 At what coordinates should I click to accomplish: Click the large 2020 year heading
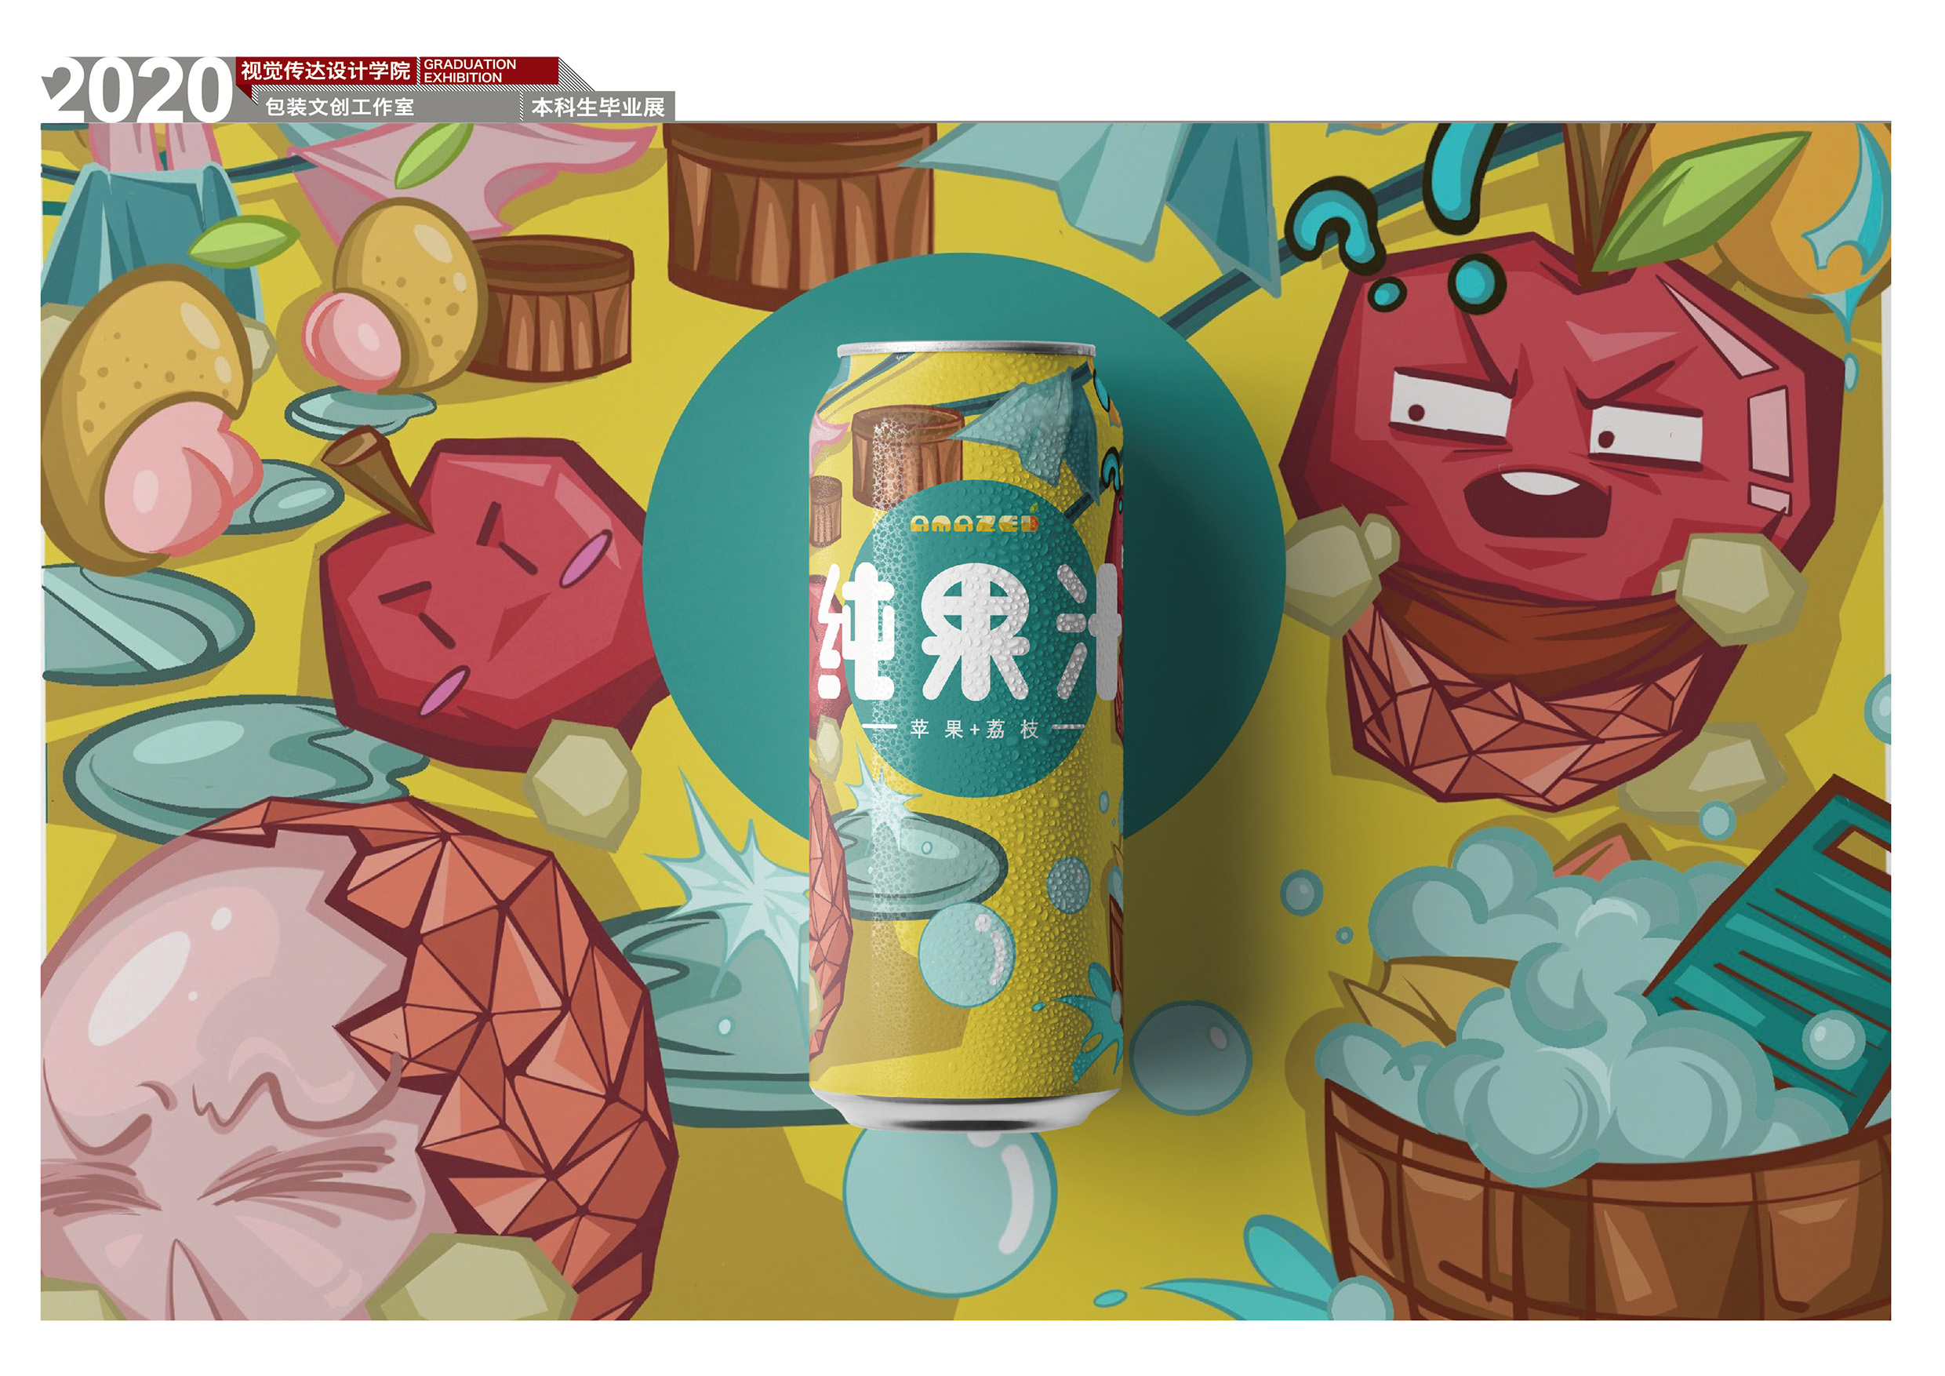point(138,91)
